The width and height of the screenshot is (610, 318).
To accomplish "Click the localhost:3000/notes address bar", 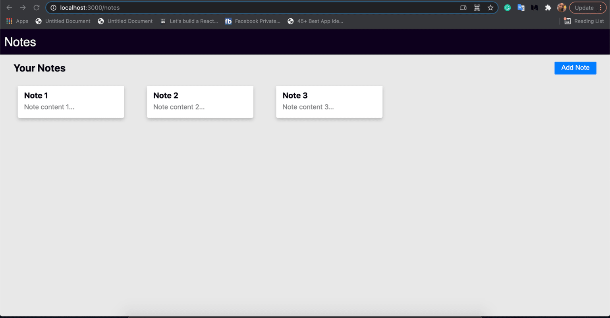I will pos(272,8).
